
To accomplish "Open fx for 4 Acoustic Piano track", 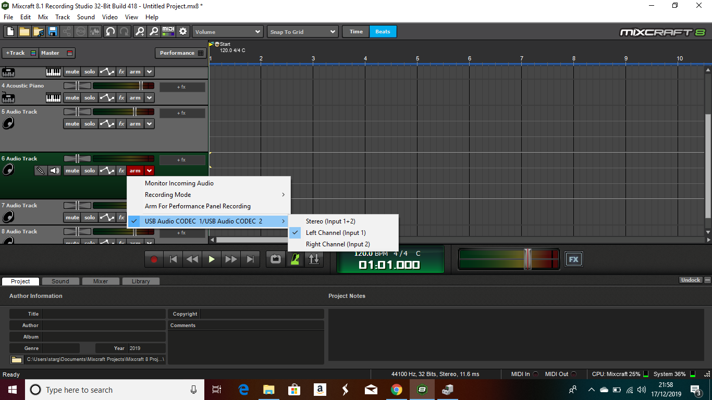I will pos(121,98).
